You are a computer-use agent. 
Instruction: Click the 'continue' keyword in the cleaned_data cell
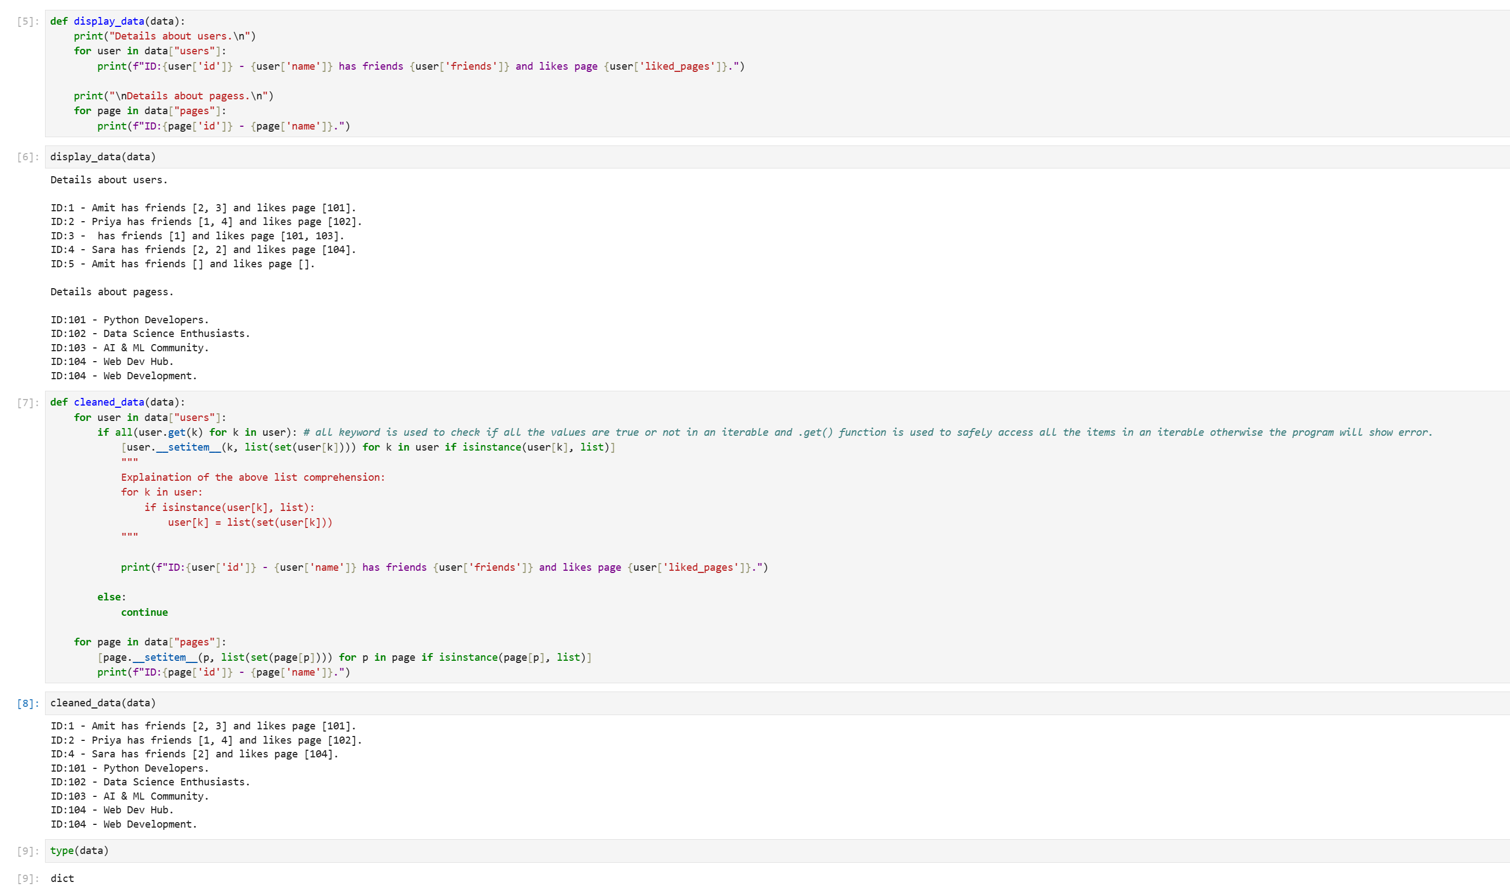click(x=144, y=612)
